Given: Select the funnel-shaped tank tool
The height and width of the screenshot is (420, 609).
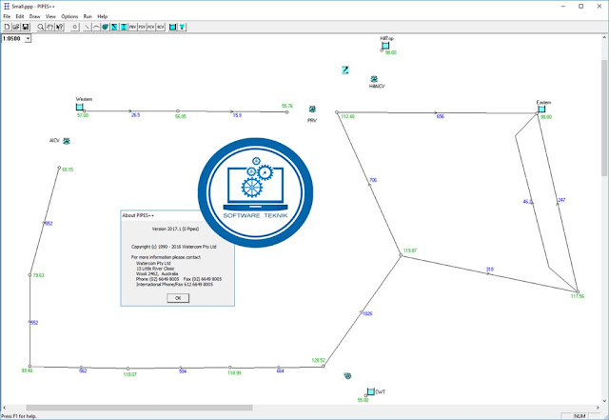Looking at the screenshot, I should point(182,27).
